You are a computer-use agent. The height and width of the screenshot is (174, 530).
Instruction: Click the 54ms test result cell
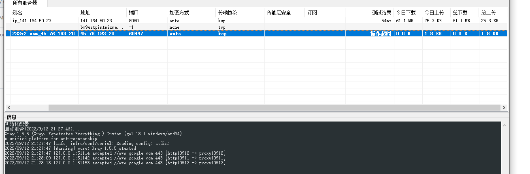(386, 21)
